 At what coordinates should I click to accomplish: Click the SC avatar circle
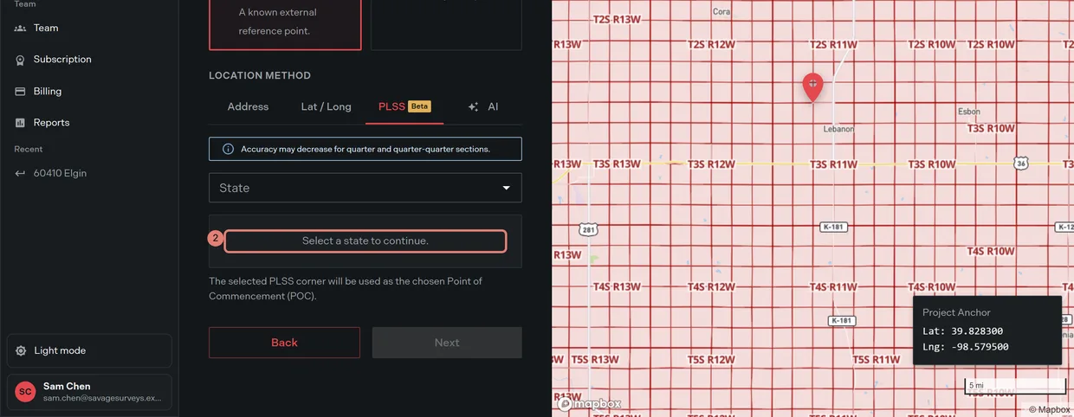[25, 392]
